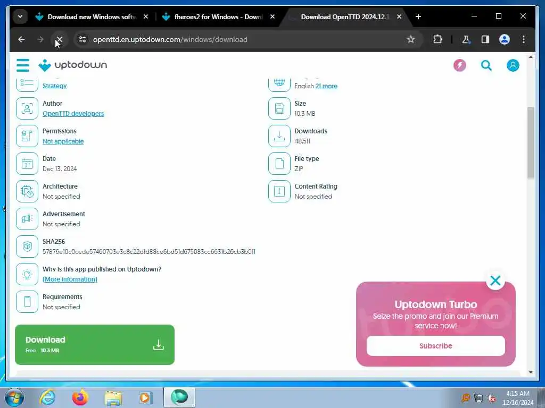Click the Content Rating icon
Screen dimensions: 545x408
pyautogui.click(x=279, y=191)
